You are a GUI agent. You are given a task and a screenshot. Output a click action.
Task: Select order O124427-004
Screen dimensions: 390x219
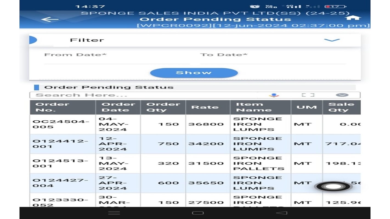[60, 183]
